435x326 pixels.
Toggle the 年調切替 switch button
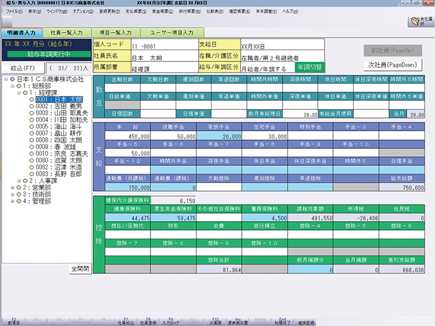click(309, 67)
